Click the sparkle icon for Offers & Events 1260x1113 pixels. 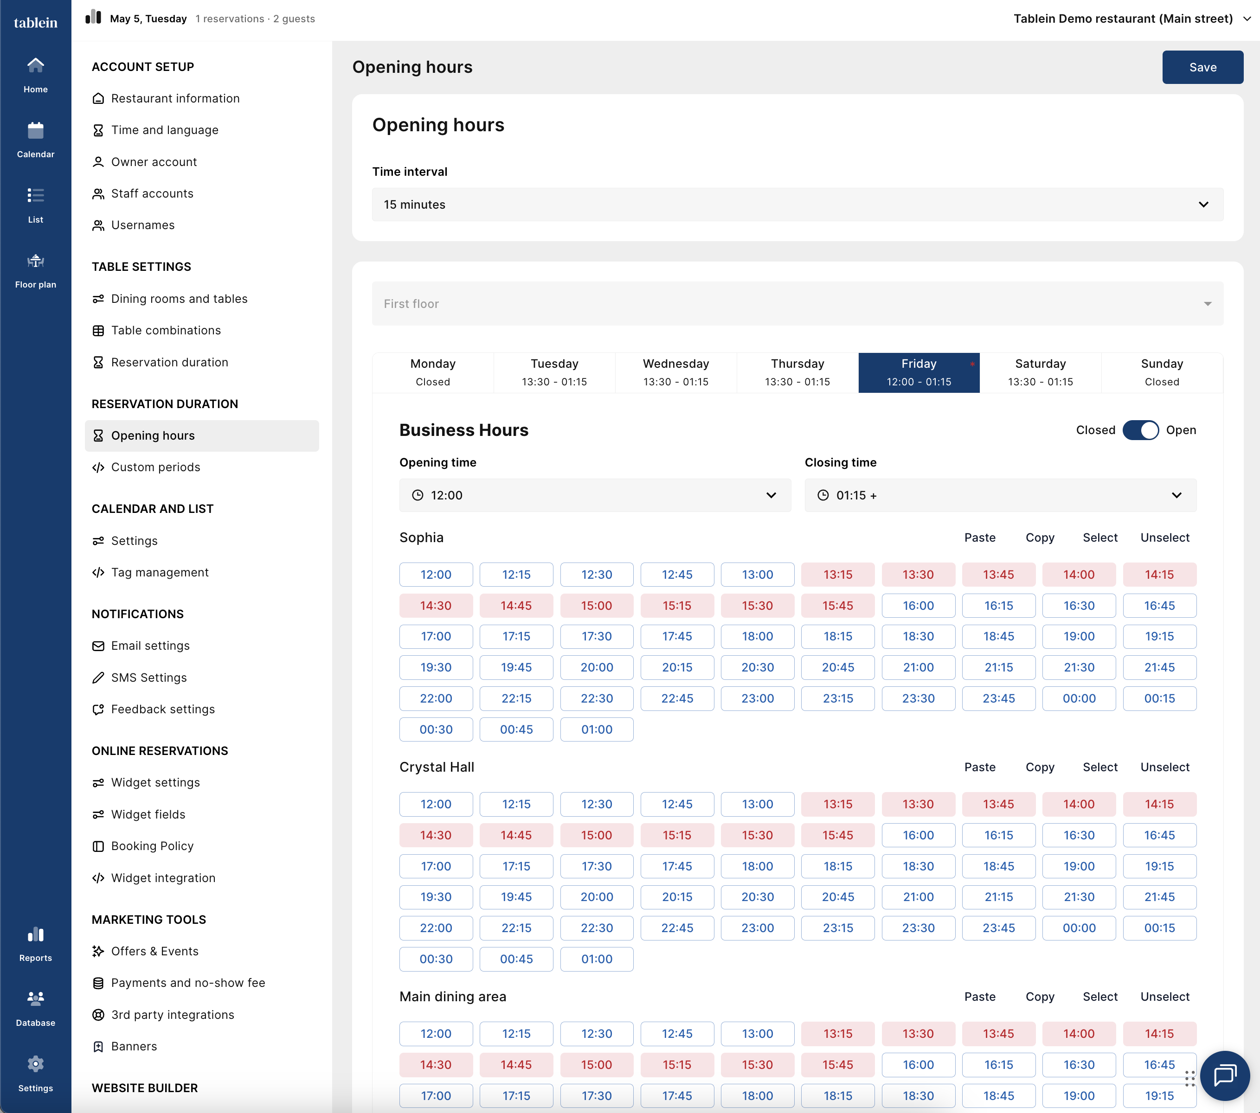tap(98, 951)
